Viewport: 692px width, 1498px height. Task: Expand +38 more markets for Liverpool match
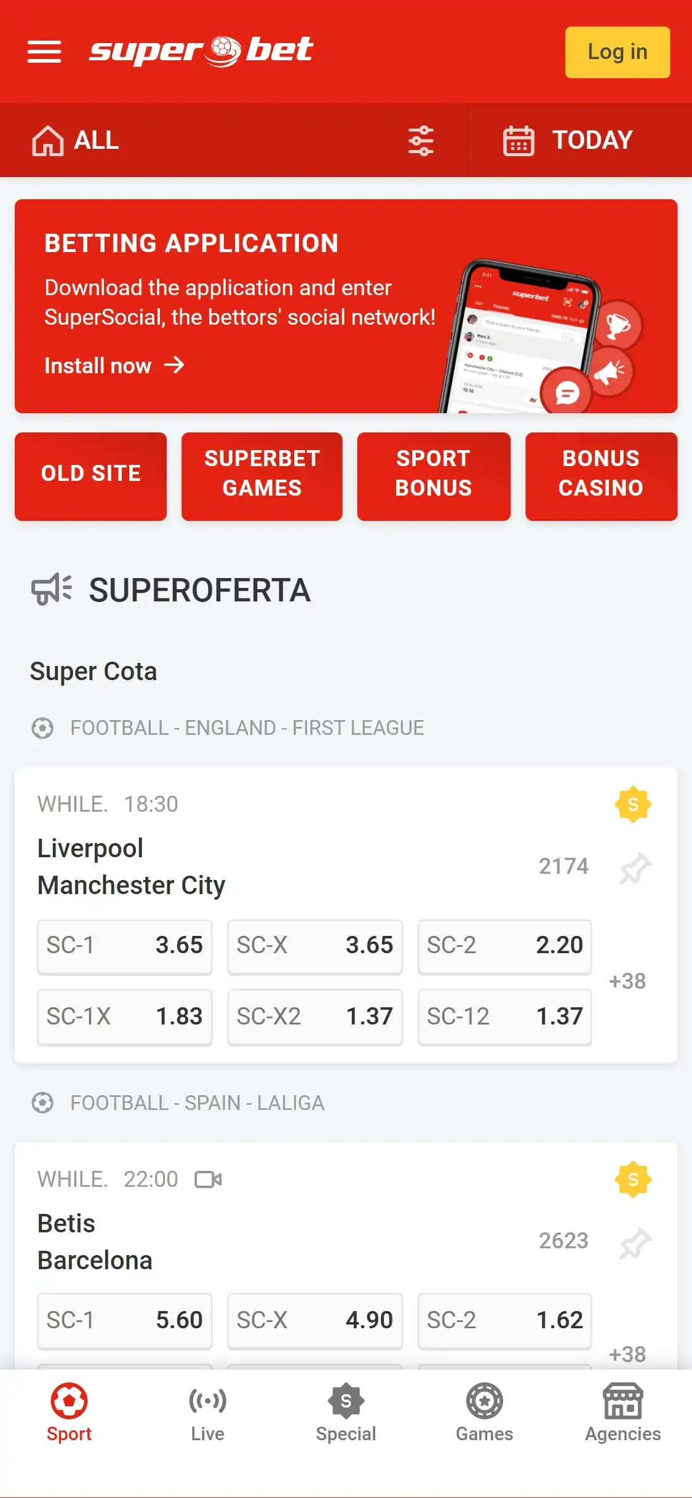tap(627, 981)
